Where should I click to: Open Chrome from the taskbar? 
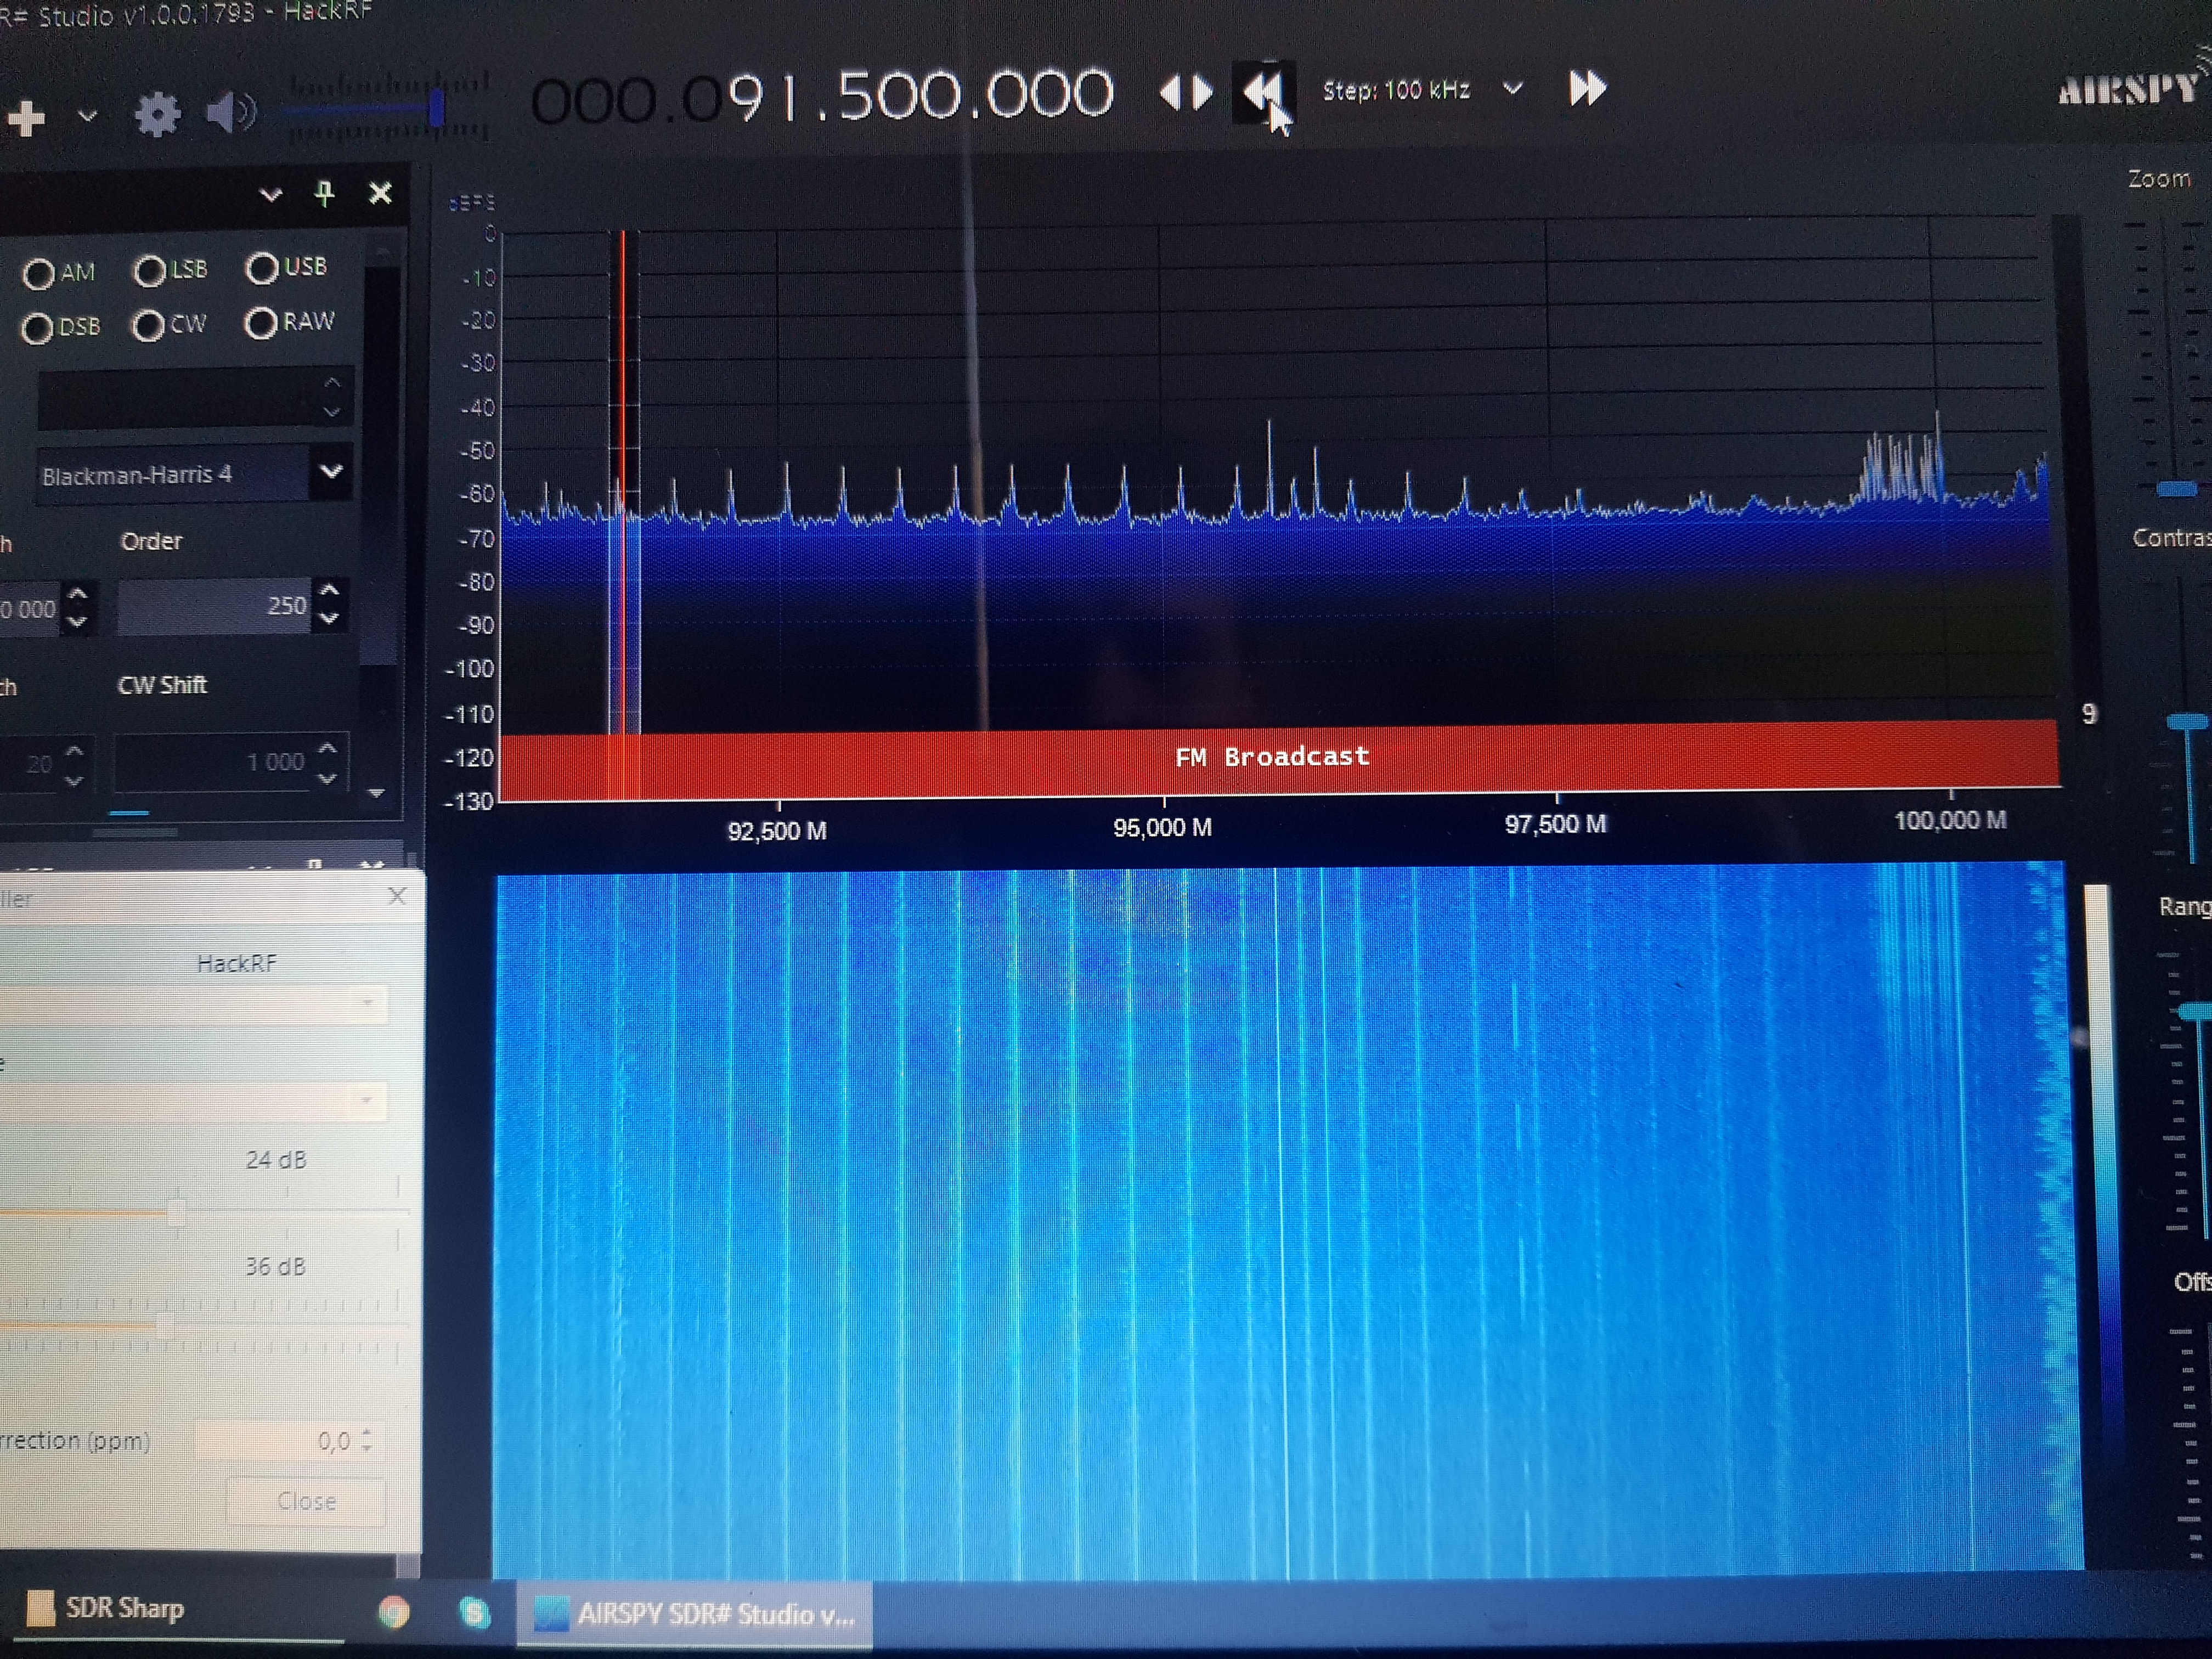coord(394,1612)
